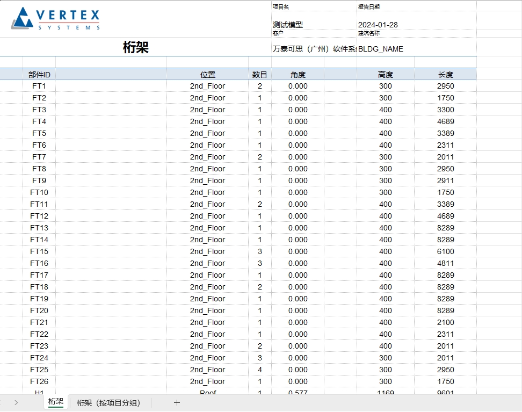Select the FT17 part ID cell
This screenshot has width=522, height=412.
pyautogui.click(x=39, y=275)
